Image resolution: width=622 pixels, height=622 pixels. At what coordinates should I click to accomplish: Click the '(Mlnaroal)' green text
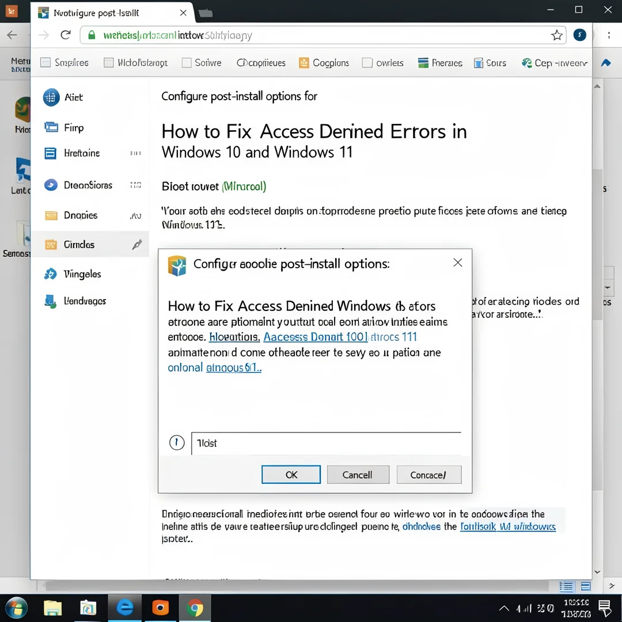pyautogui.click(x=244, y=186)
